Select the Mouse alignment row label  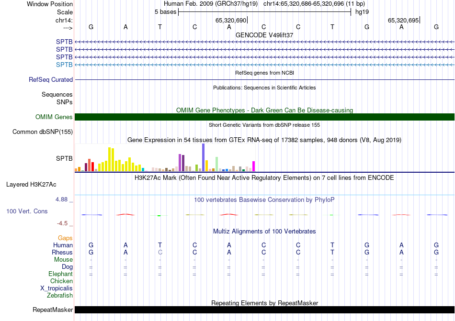tap(63, 260)
